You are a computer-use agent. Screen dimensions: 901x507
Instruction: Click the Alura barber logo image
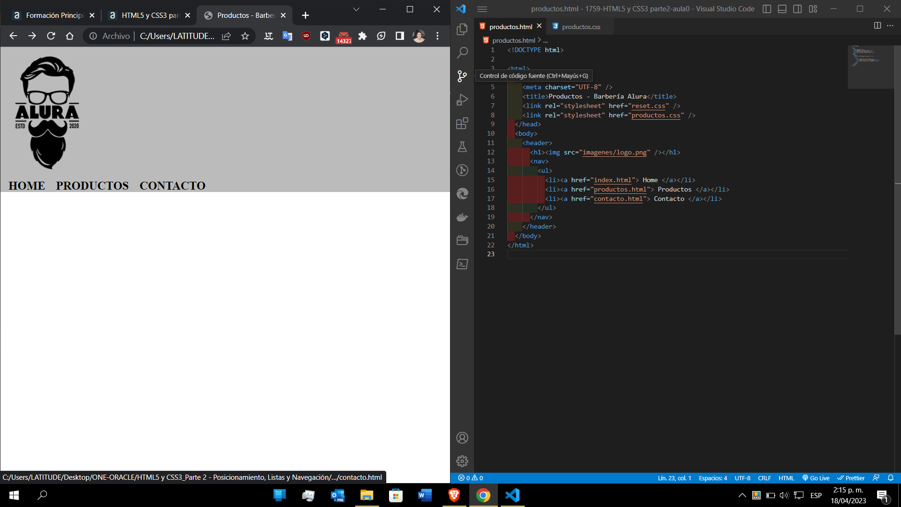[47, 113]
